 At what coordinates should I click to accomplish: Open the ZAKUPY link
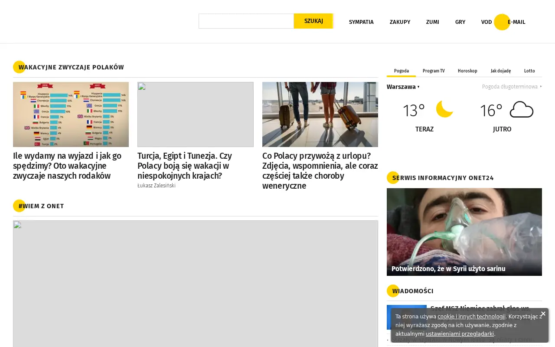coord(400,22)
